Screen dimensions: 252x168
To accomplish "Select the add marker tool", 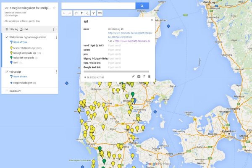I will 81,13.
